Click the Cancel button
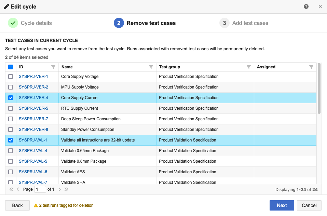Screen dimensions: 327x216 pos(309,205)
